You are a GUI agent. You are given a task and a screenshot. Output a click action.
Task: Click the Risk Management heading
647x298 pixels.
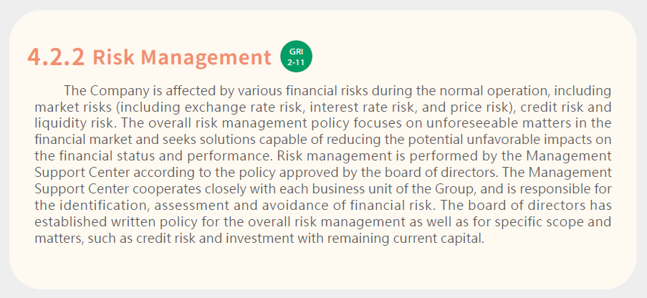pos(182,57)
